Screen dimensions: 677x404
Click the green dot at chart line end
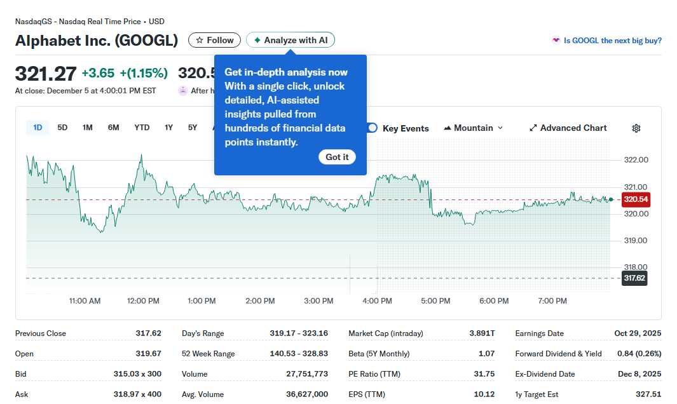pyautogui.click(x=611, y=199)
